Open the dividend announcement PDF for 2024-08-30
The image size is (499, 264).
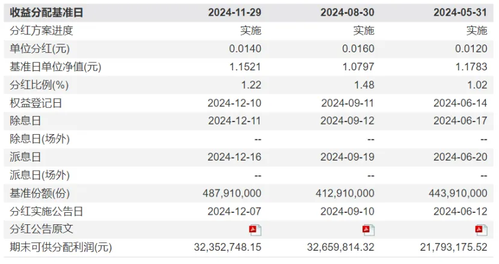368,230
